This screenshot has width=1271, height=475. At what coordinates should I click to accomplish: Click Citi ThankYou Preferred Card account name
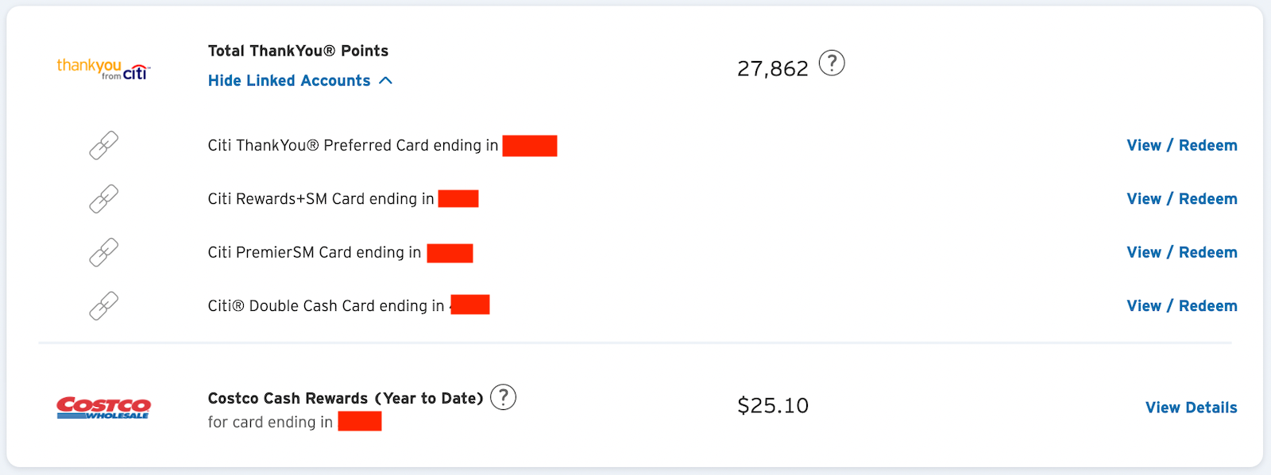point(353,145)
